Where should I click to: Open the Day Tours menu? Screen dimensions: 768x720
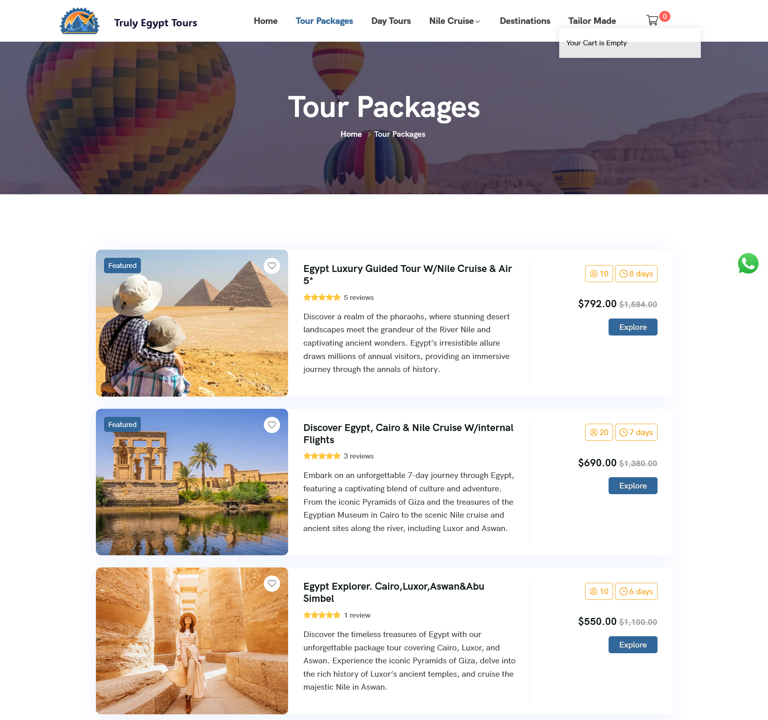pyautogui.click(x=391, y=21)
